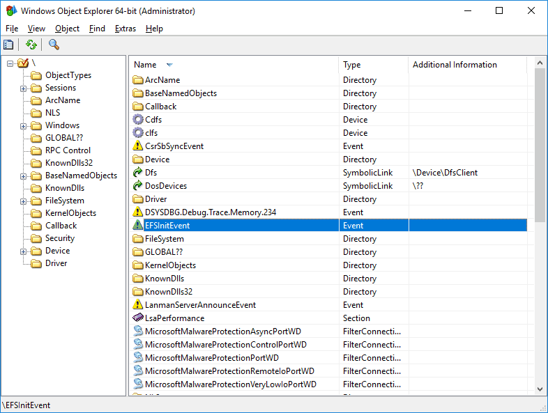Click the green refresh toolbar icon
548x413 pixels.
[x=31, y=45]
